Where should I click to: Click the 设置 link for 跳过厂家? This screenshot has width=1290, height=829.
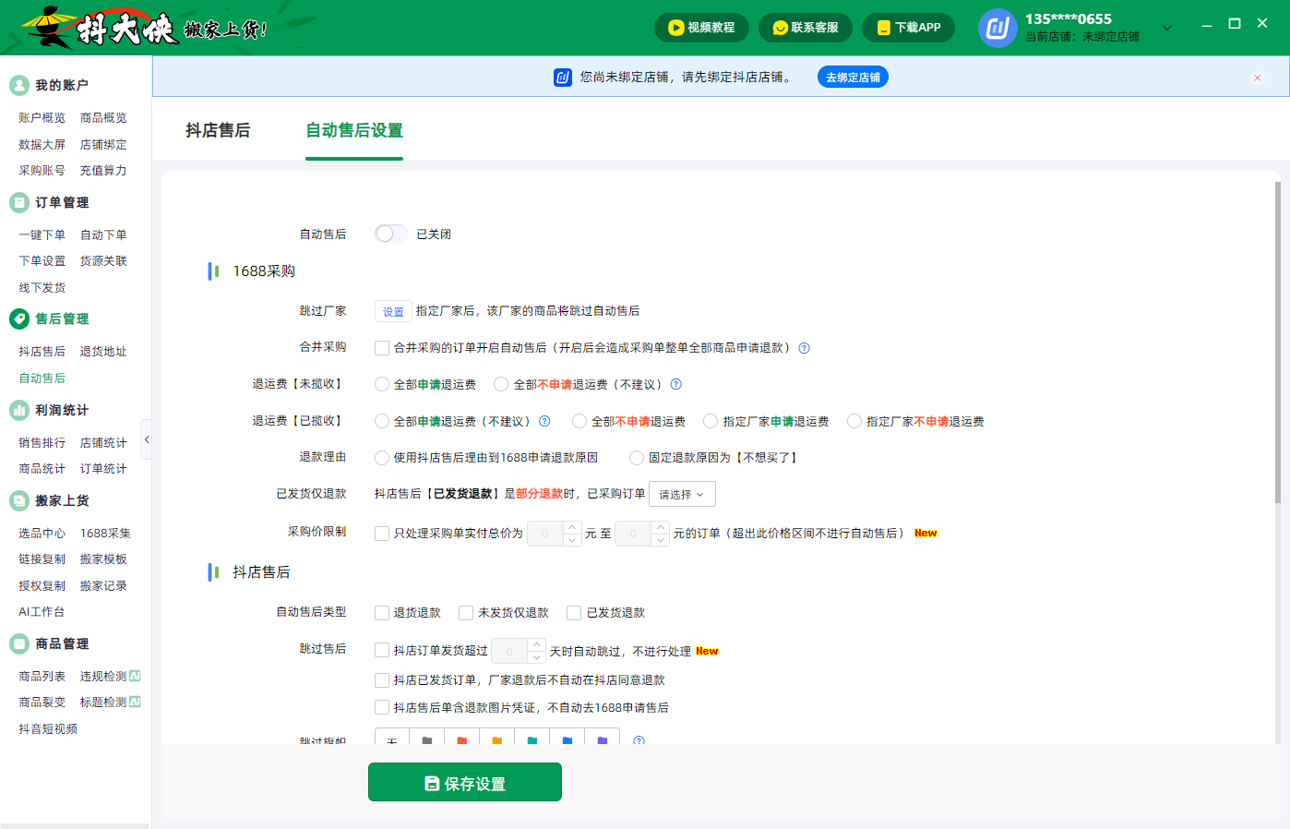pos(393,311)
